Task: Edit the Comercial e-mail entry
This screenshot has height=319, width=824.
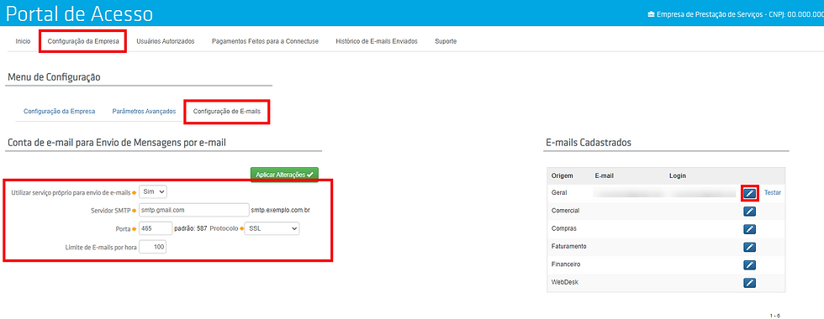Action: click(750, 211)
